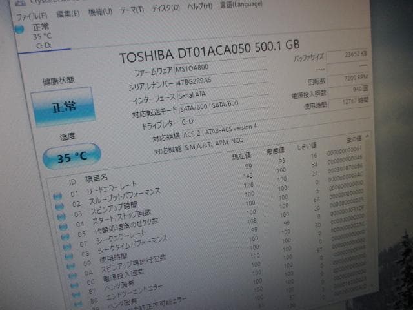The height and width of the screenshot is (310, 413).
Task: Click the 対応転送モード label
Action: (154, 113)
